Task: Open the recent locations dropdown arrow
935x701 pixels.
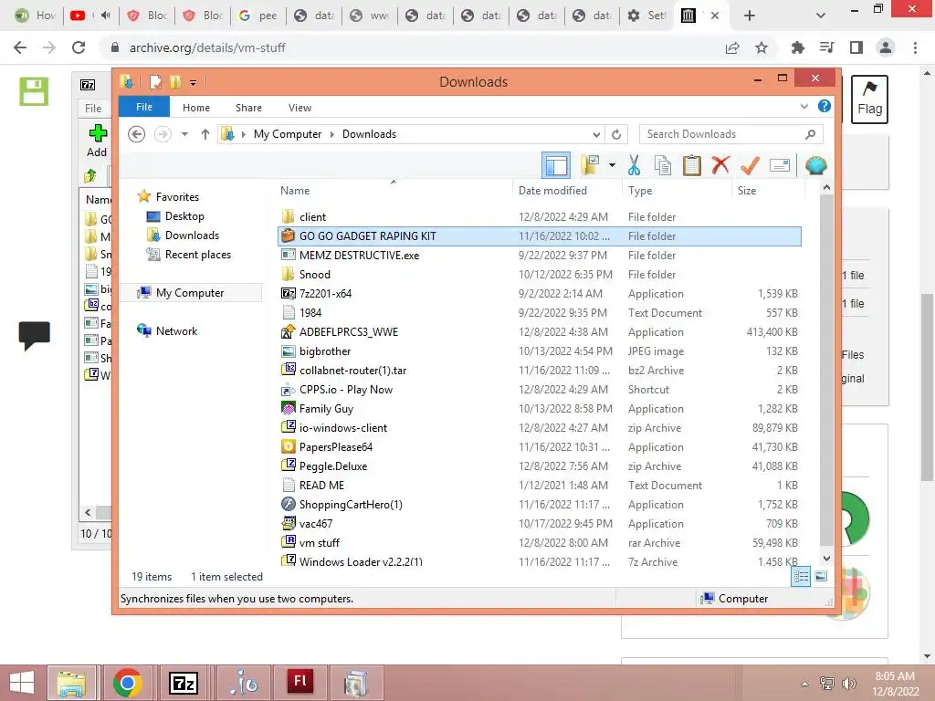Action: point(184,134)
